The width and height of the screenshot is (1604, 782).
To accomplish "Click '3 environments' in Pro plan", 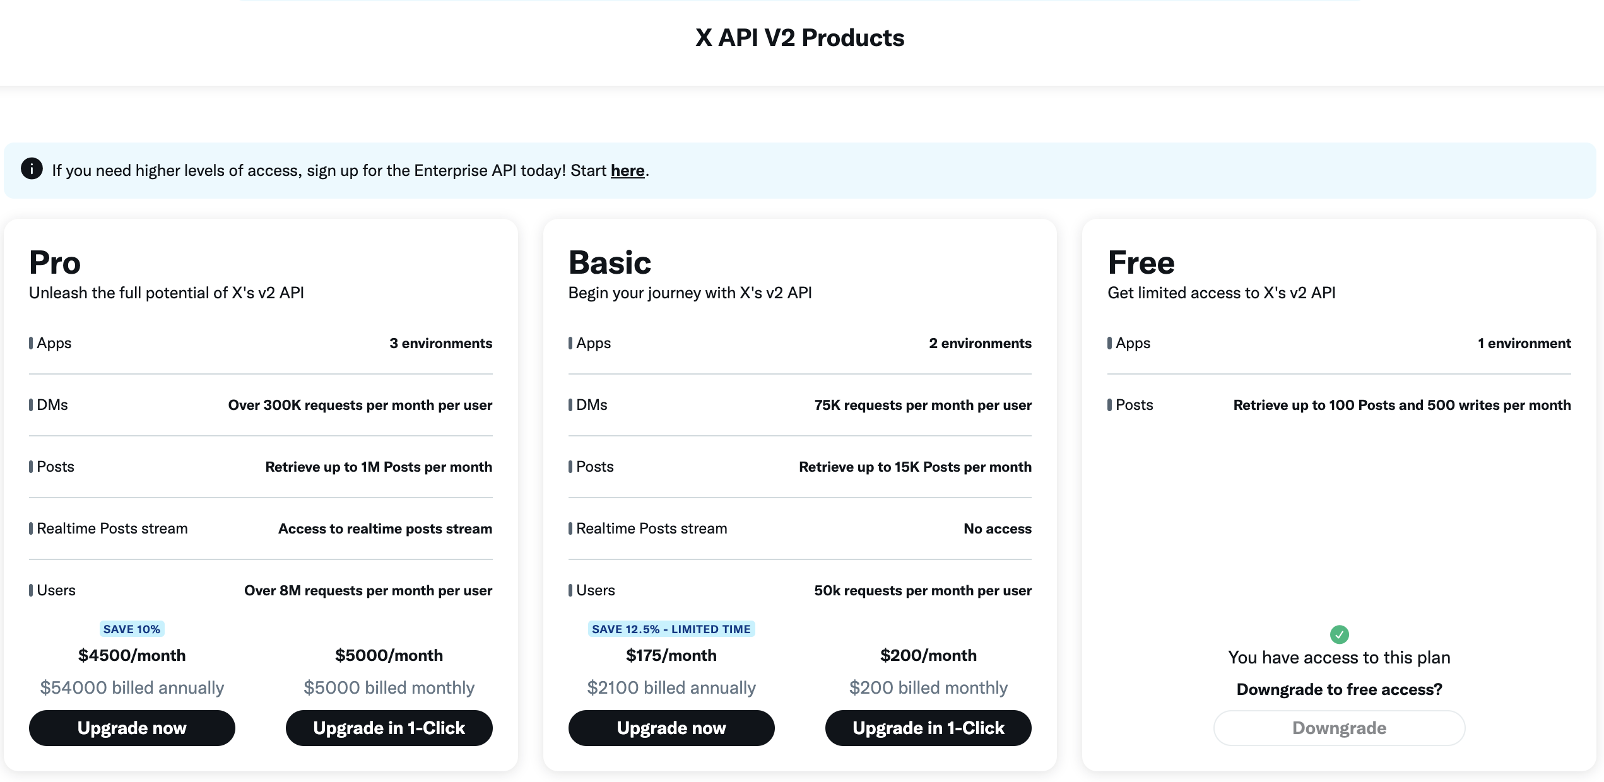I will (x=440, y=343).
